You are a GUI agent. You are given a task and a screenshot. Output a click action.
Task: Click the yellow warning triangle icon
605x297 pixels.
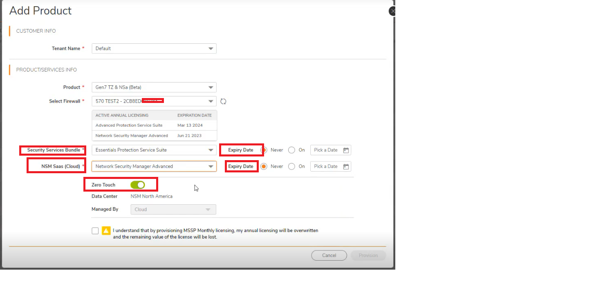click(x=106, y=231)
